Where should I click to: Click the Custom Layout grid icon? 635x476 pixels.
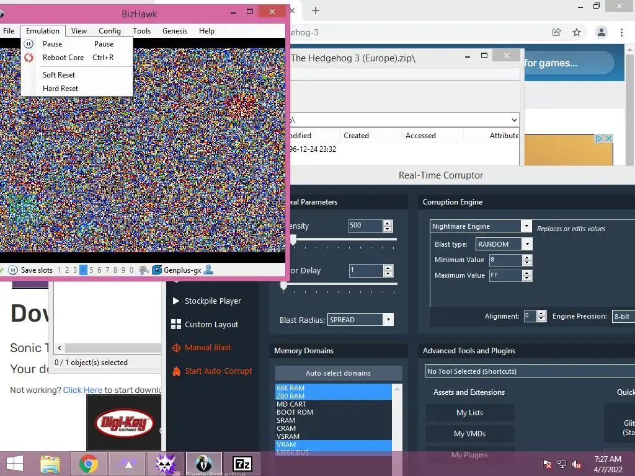pyautogui.click(x=175, y=324)
